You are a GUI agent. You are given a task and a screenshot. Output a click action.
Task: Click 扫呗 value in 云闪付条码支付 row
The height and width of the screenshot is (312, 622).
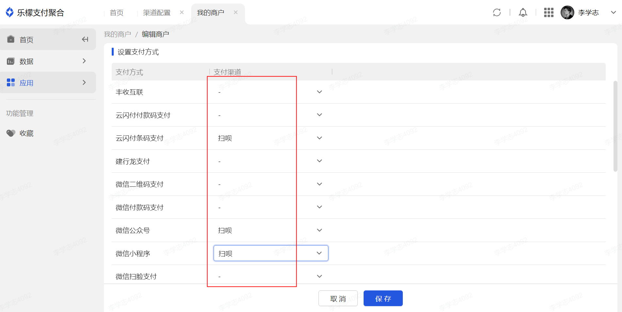pyautogui.click(x=225, y=138)
